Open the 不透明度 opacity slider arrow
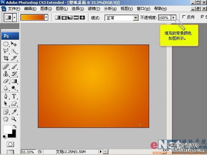 [x=173, y=17]
